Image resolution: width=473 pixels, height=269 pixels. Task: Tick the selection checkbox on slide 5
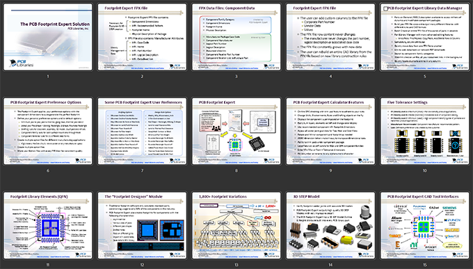(x=385, y=9)
